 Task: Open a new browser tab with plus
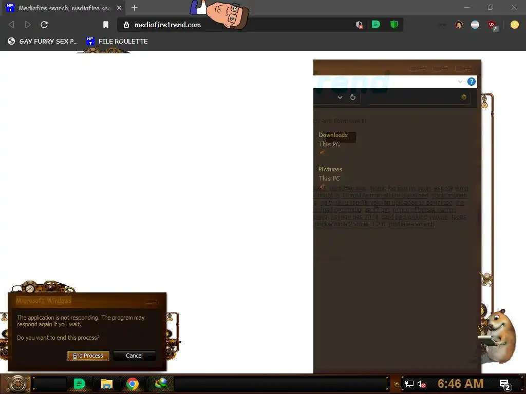pos(135,8)
